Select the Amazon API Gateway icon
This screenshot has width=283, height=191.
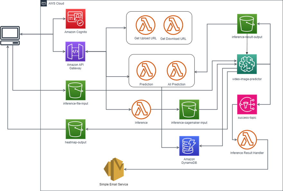(75, 52)
